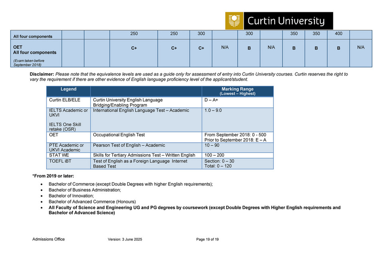The width and height of the screenshot is (380, 268).
Task: Click the Legend table header
Action: click(69, 89)
